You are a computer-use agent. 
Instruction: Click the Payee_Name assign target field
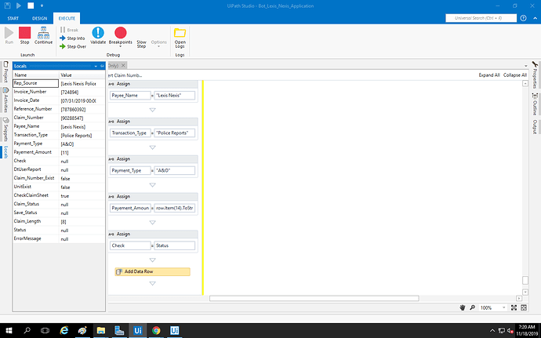pyautogui.click(x=130, y=96)
